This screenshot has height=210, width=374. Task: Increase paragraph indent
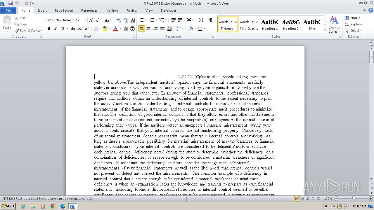pos(180,20)
